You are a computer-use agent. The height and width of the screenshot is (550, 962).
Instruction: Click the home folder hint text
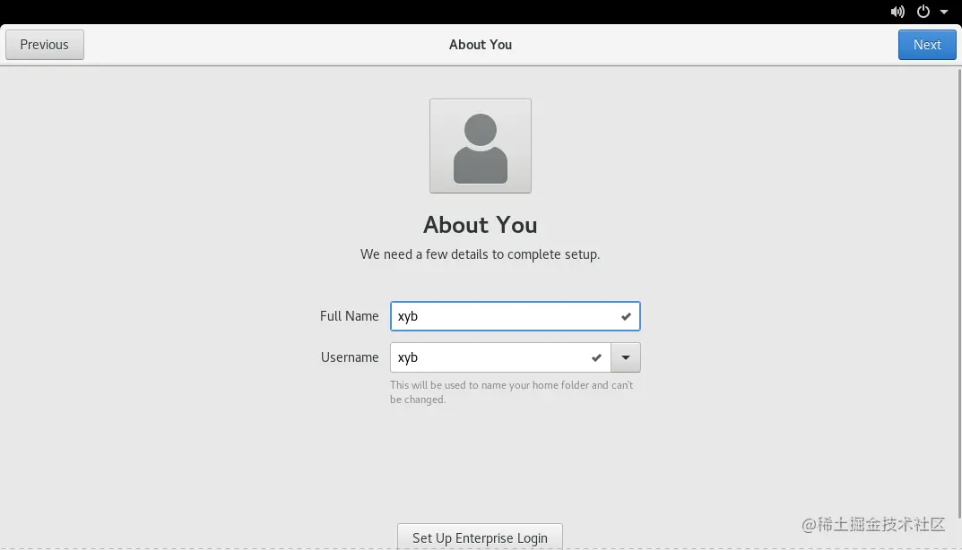pos(512,392)
